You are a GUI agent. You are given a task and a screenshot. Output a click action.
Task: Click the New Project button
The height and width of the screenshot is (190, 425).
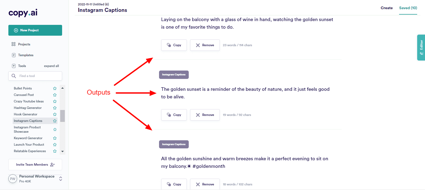(35, 30)
